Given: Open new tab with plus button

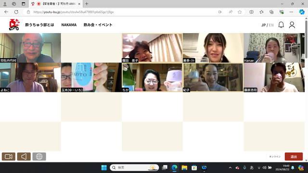Looking at the screenshot, I should 87,4.
